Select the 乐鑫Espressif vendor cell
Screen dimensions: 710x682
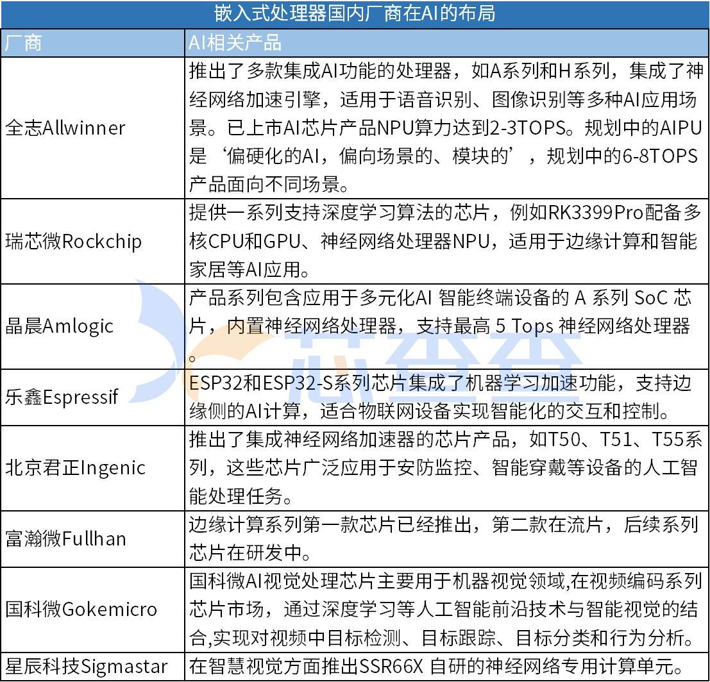tap(62, 397)
